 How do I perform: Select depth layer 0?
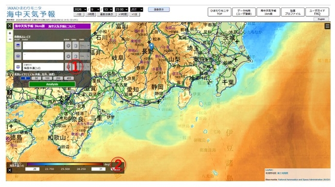(25, 78)
